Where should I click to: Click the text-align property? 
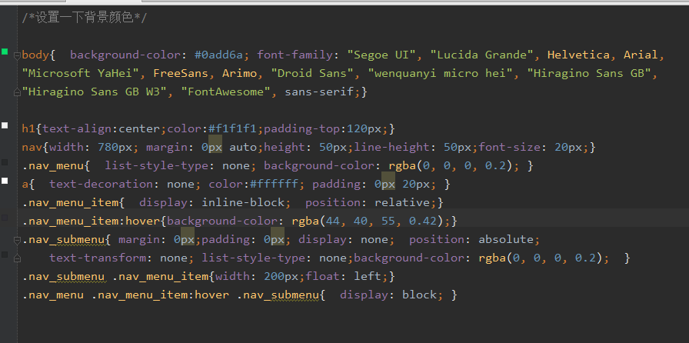click(78, 129)
